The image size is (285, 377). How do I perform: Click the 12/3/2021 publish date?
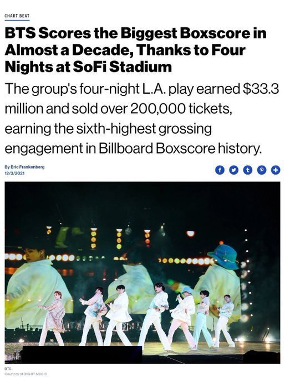click(x=14, y=173)
